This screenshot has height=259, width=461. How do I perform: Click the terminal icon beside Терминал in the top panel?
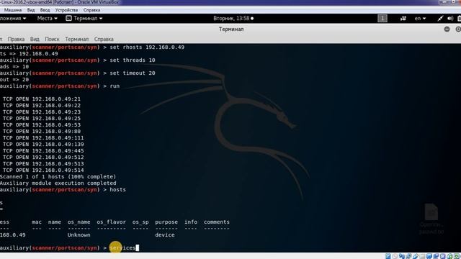click(x=68, y=18)
